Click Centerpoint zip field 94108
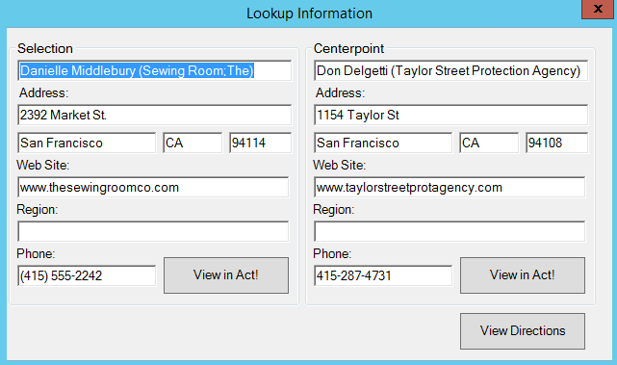Screen dimensions: 617x365 (x=556, y=143)
